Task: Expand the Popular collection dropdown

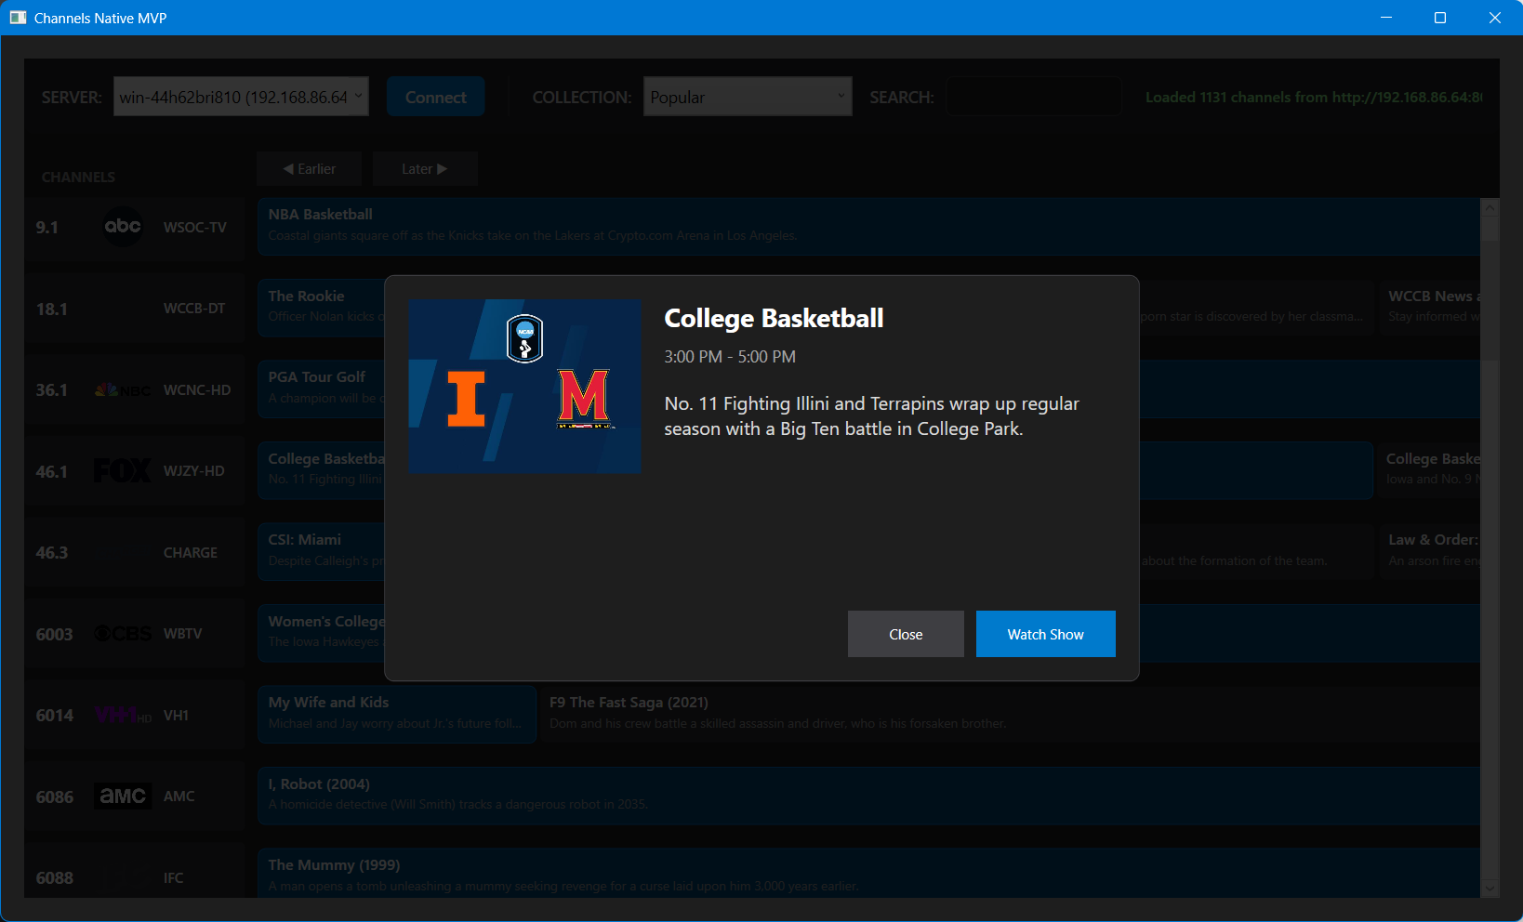Action: point(747,97)
